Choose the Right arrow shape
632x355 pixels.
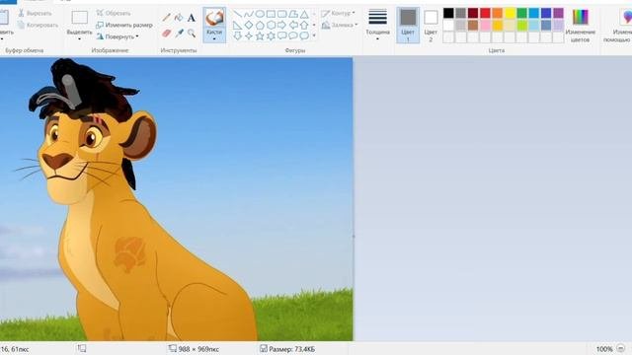point(282,26)
